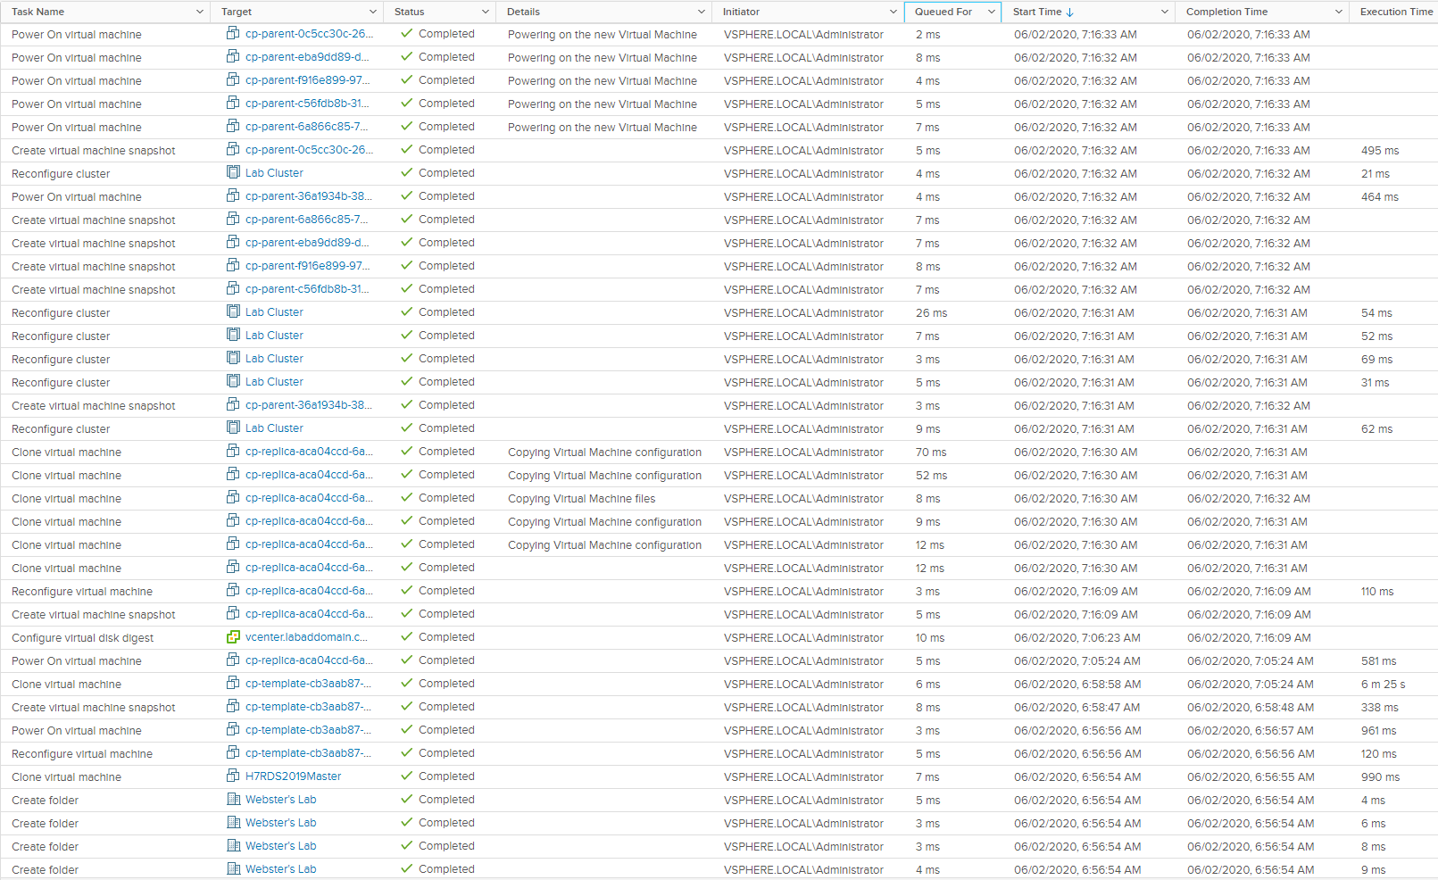Screen dimensions: 1438x880
Task: Expand the Queued For column chevron
Action: click(x=991, y=12)
